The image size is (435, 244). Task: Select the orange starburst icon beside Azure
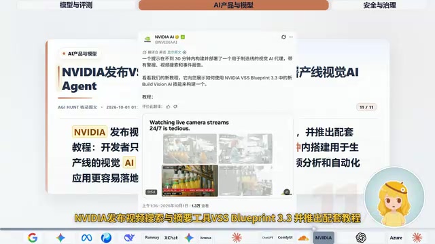pyautogui.click(x=417, y=238)
